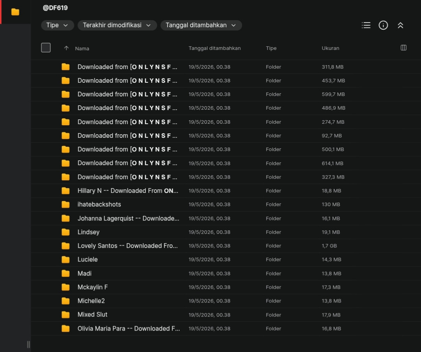Image resolution: width=421 pixels, height=352 pixels.
Task: Click folder icon of Hillary N row
Action: pyautogui.click(x=65, y=191)
